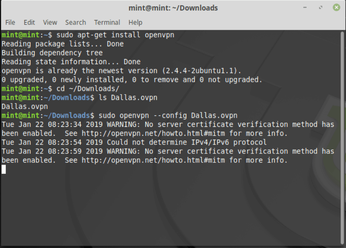Open the File menu
Image resolution: width=346 pixels, height=248 pixels.
(10, 22)
